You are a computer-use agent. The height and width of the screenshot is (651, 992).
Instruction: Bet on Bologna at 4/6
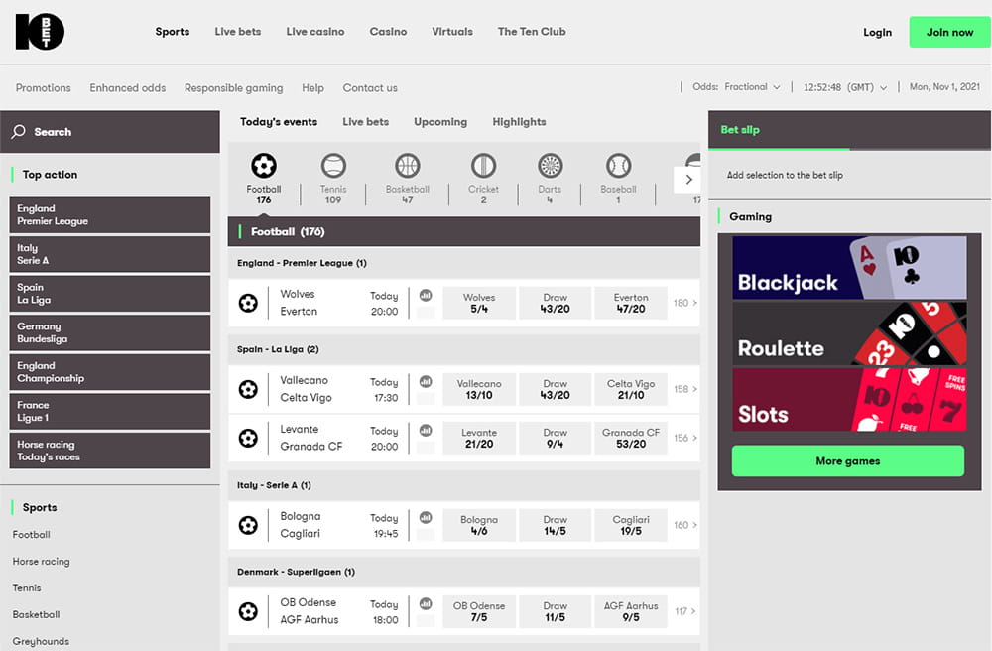click(x=479, y=525)
